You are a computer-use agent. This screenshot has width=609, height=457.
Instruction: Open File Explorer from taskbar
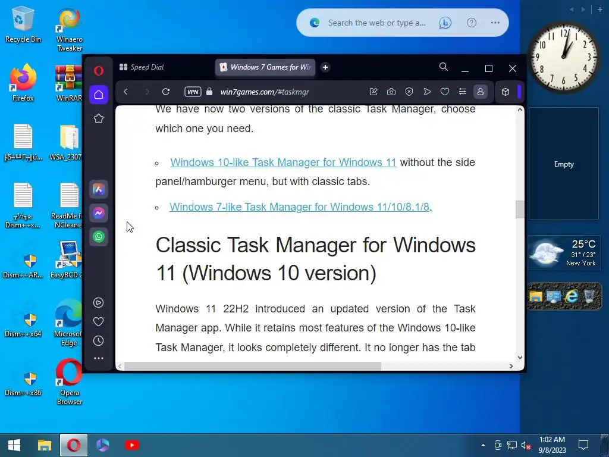pos(44,445)
